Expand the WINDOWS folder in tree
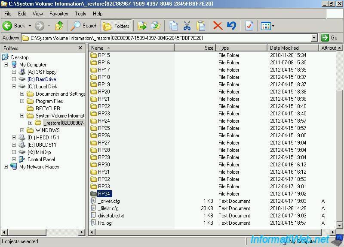This screenshot has height=247, width=344. pyautogui.click(x=22, y=130)
